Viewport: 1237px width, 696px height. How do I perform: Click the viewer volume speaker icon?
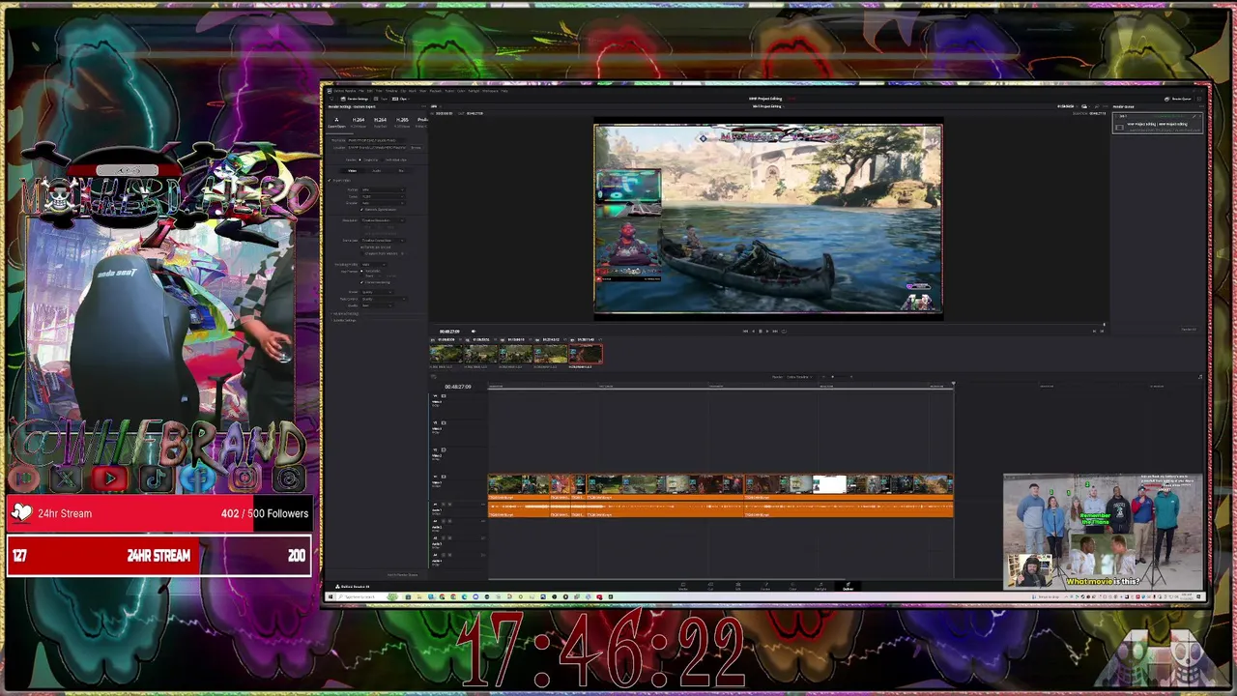[474, 331]
